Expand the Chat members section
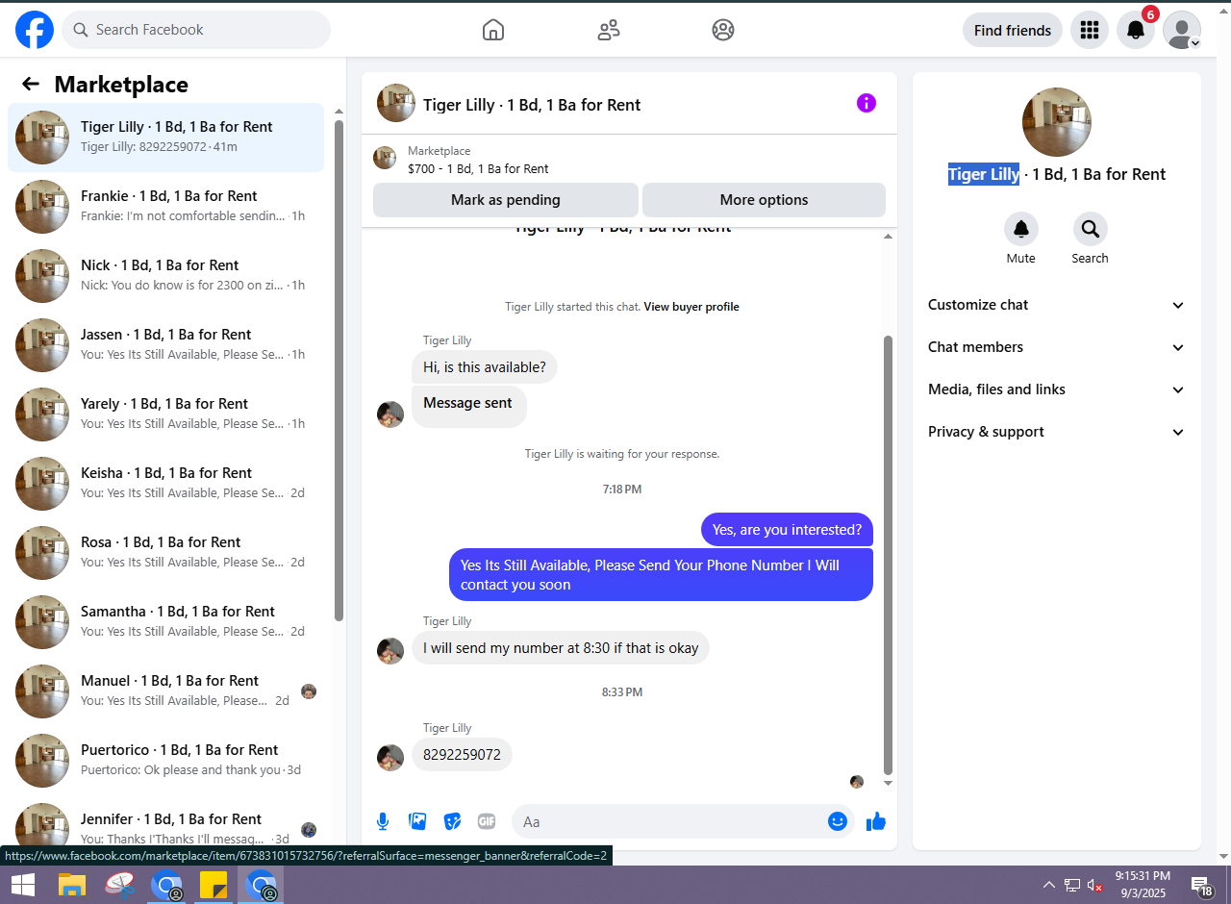The image size is (1231, 904). coord(1057,347)
